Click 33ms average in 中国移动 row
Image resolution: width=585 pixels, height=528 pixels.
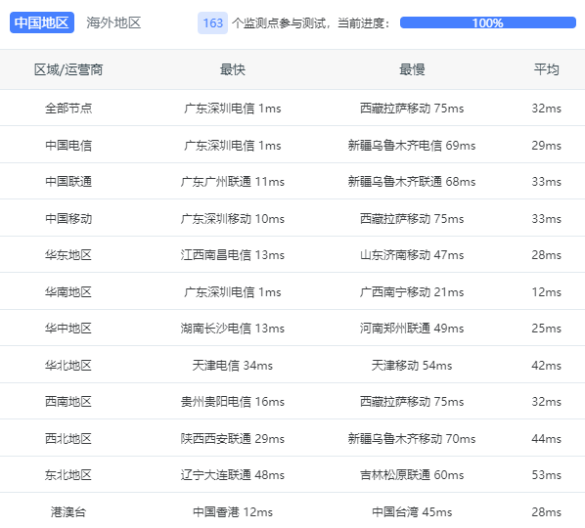(x=546, y=218)
